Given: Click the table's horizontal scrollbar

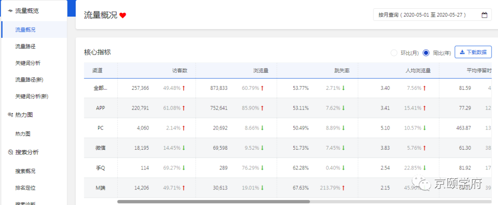Looking at the screenshot, I should pos(213,201).
